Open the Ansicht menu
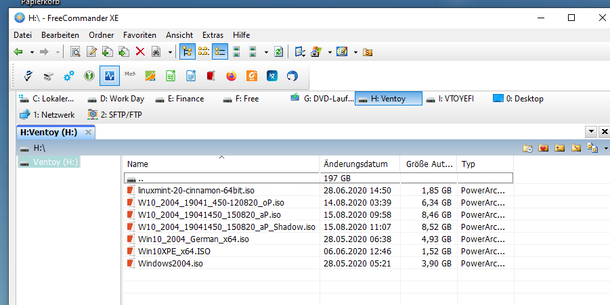Viewport: 610px width, 305px height. tap(179, 35)
